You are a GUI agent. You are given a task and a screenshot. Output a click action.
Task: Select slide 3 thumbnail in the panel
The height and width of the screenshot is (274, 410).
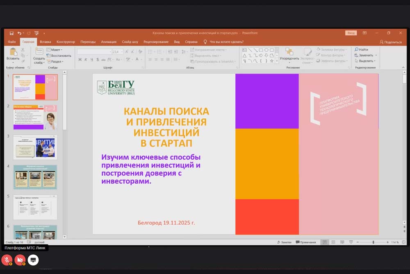tap(35, 147)
